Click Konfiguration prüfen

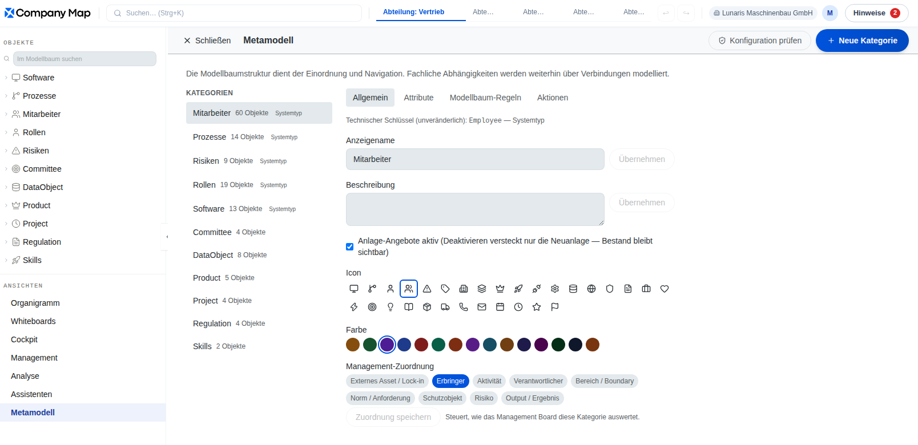click(760, 41)
